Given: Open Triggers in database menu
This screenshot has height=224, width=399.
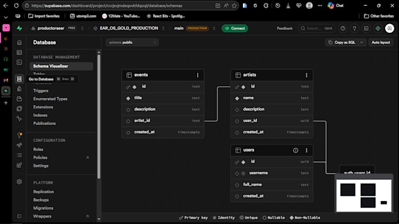Looking at the screenshot, I should point(40,90).
